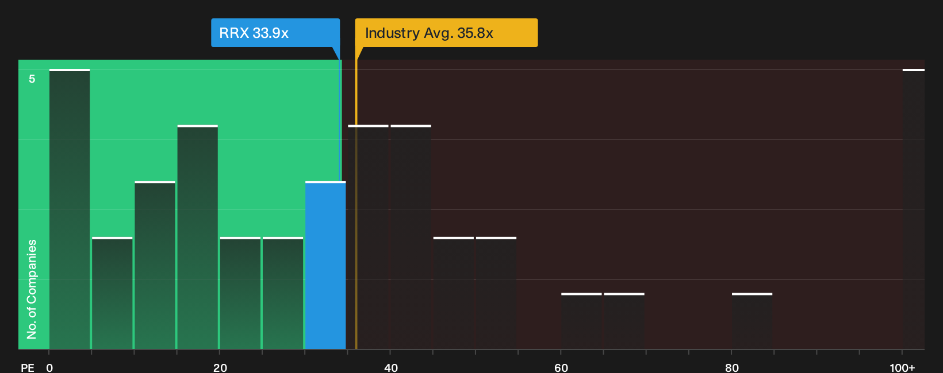Click the 40-45 PE histogram bar
The image size is (943, 373).
coord(411,237)
